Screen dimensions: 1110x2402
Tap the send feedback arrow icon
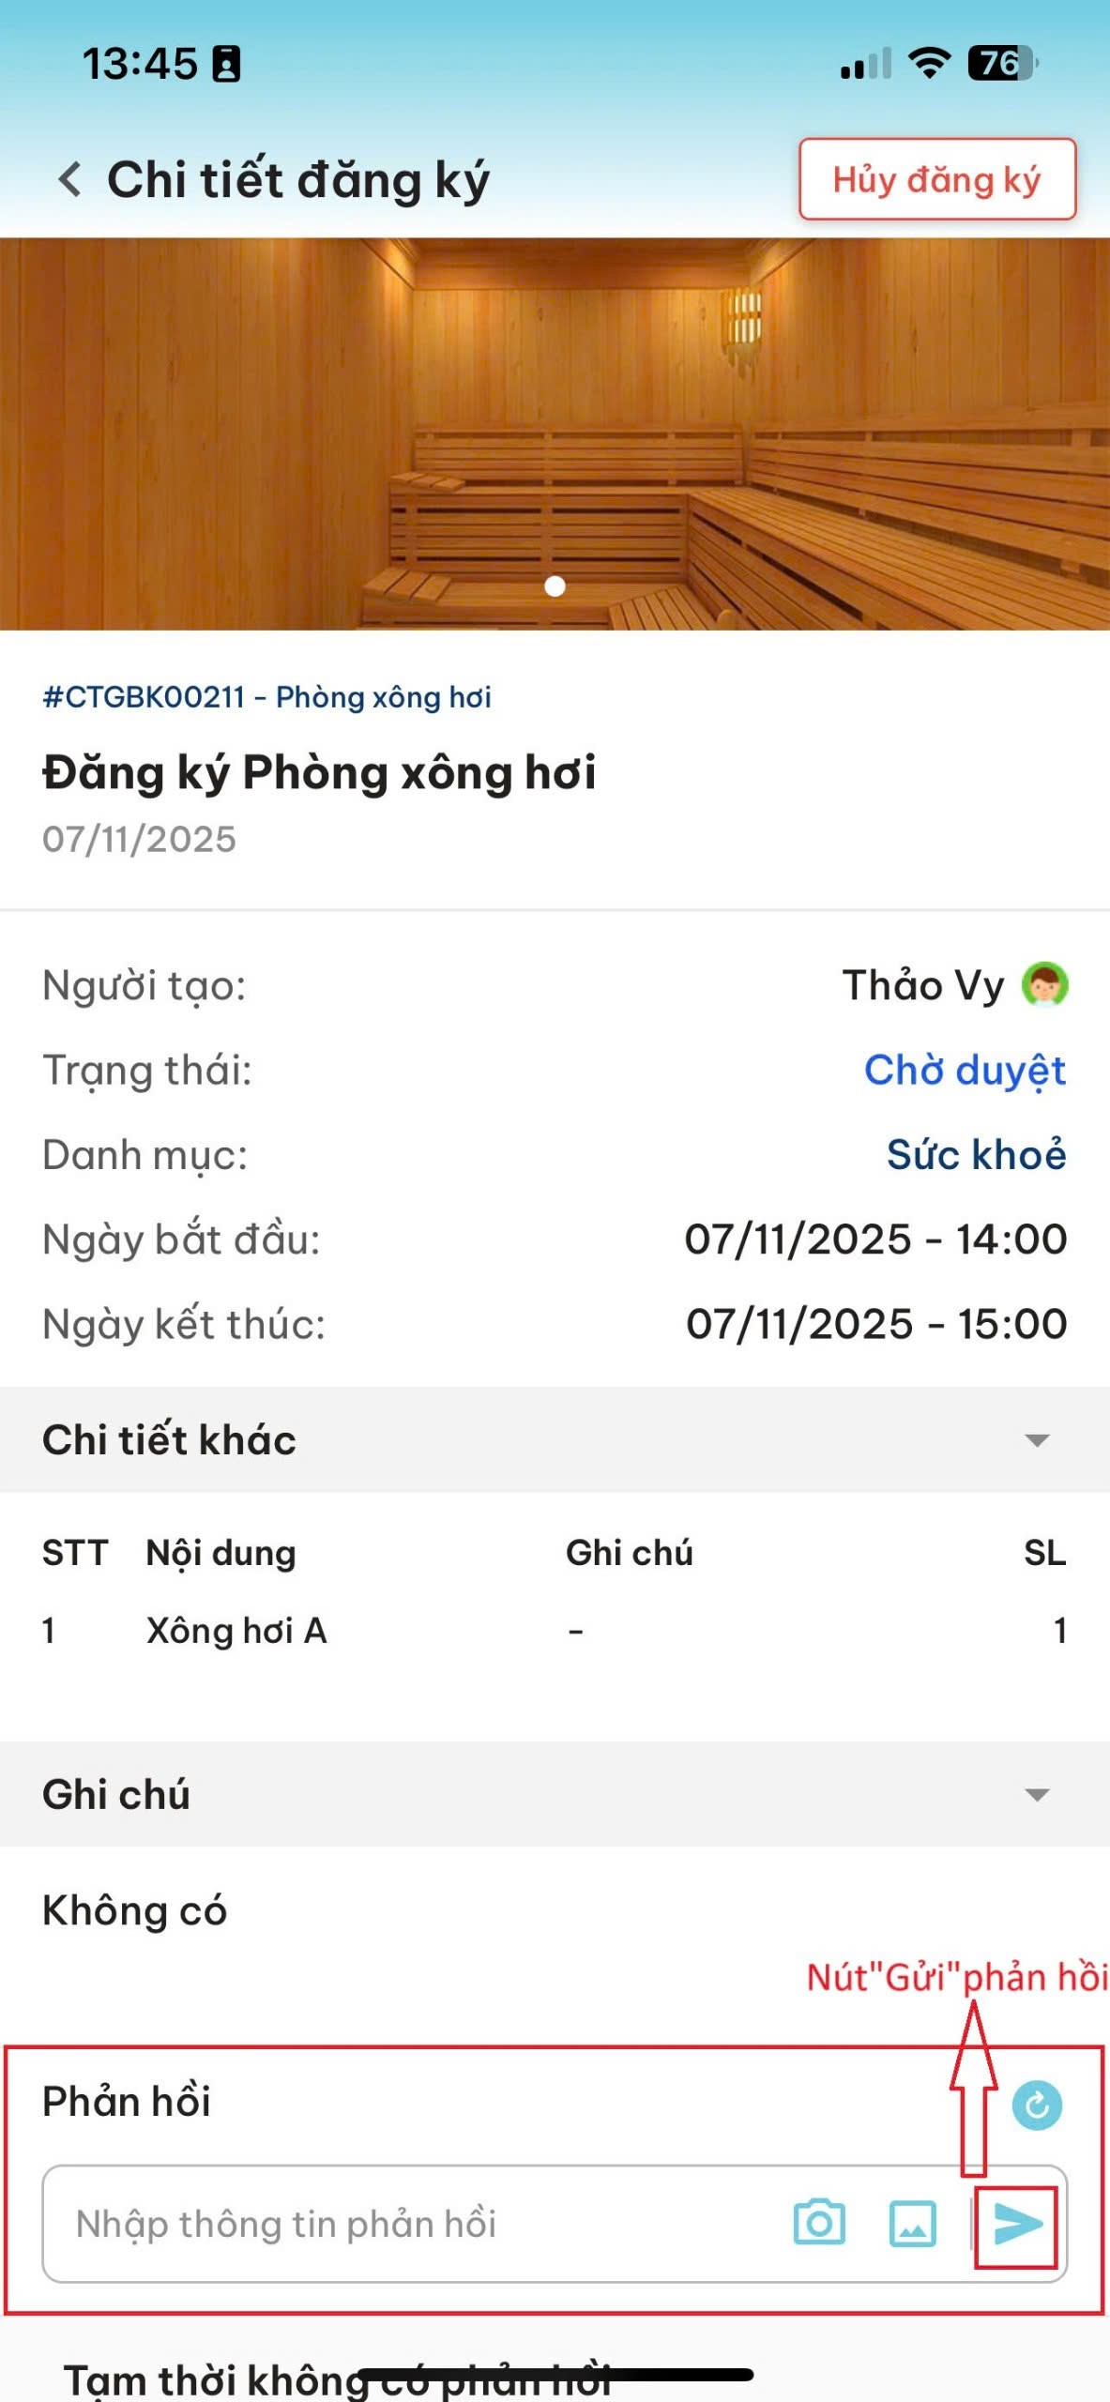1016,2225
